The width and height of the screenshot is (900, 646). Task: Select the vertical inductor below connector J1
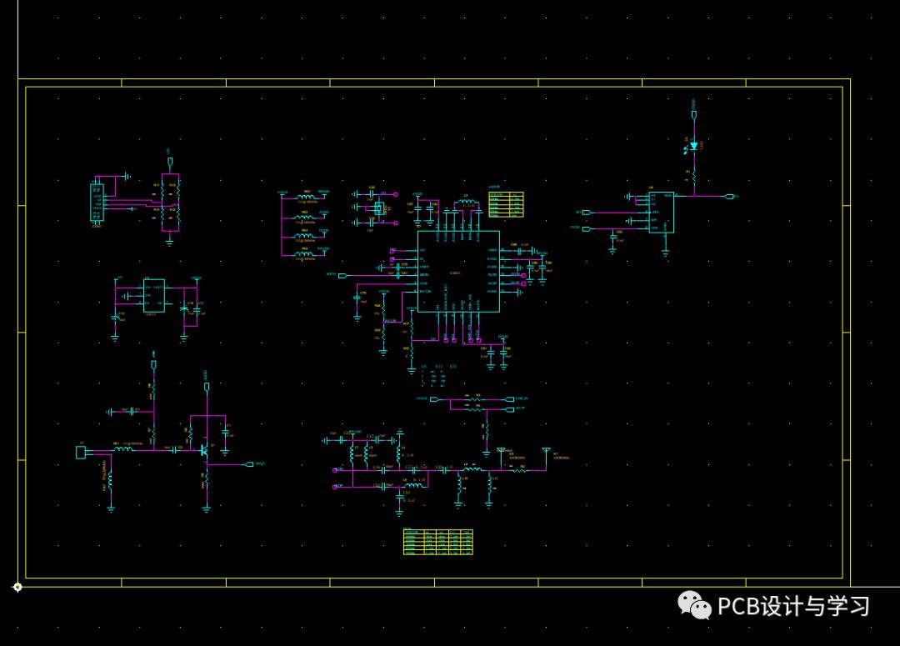[x=110, y=481]
